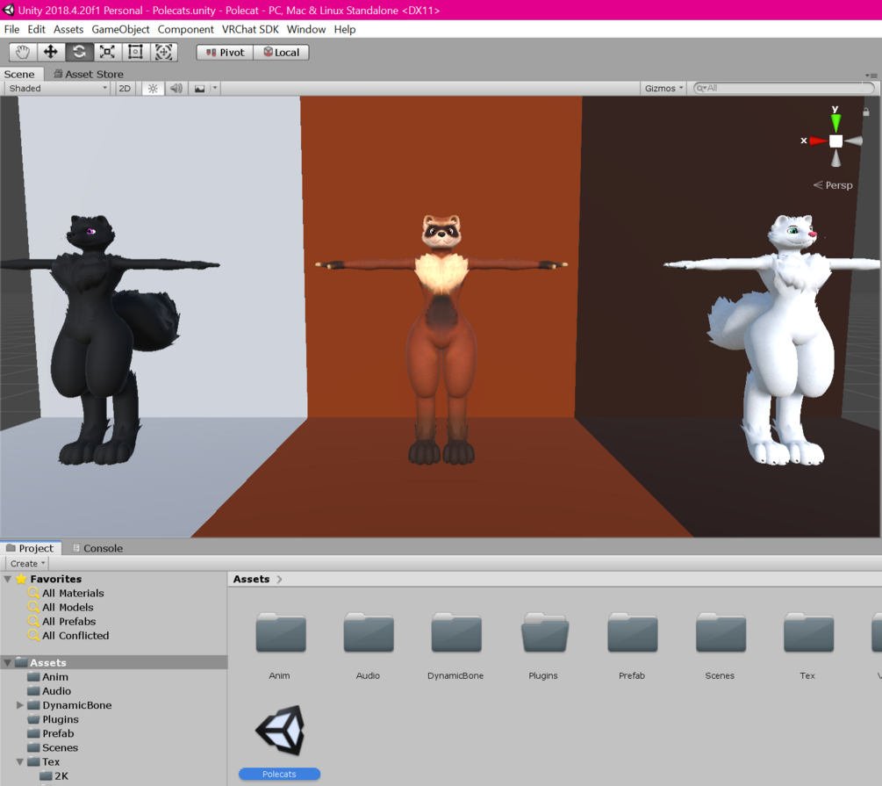Select Plugins folder icon in grid
Screen dimensions: 882x786
544,633
